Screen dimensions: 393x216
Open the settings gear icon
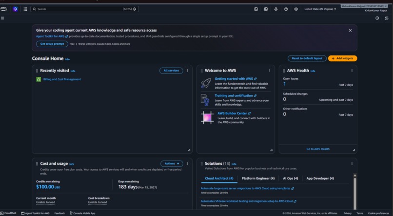[x=296, y=9]
